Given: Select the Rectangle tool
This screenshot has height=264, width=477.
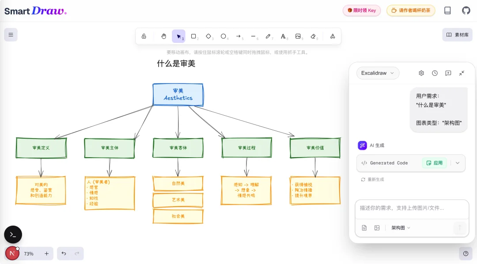Looking at the screenshot, I should click(x=193, y=36).
